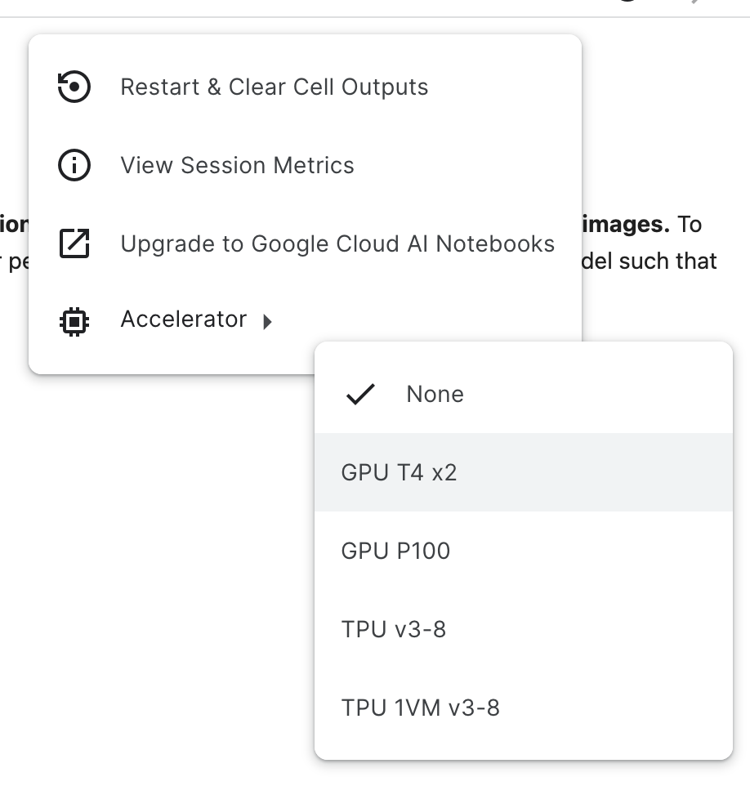Select TPU 1VM v3-8 option
This screenshot has width=750, height=786.
524,708
